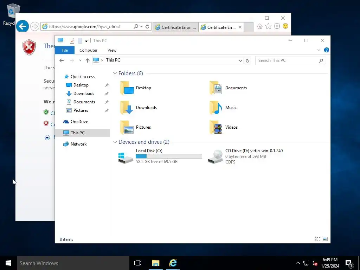Open address bar history dropdown in Explorer
The image size is (360, 270).
coord(240,60)
